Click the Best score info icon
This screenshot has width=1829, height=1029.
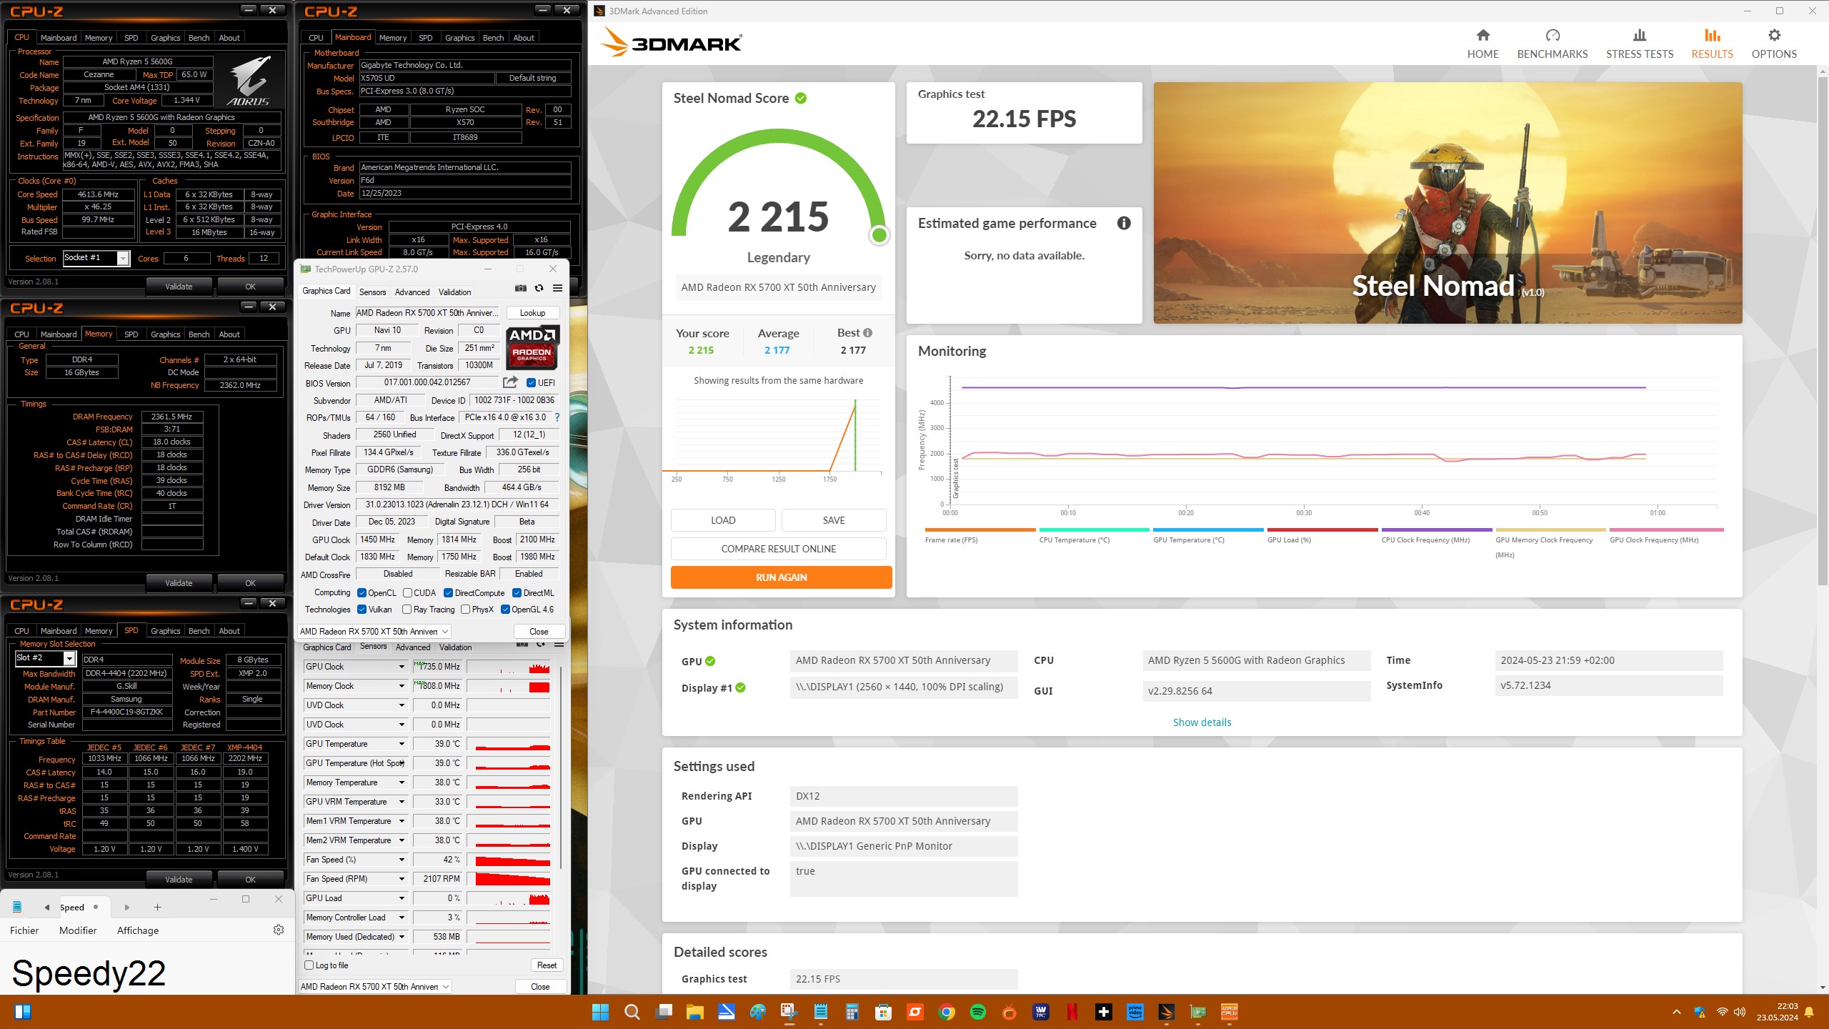(x=867, y=333)
